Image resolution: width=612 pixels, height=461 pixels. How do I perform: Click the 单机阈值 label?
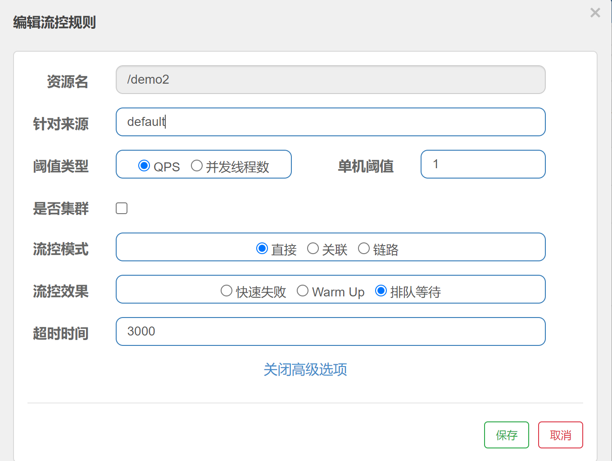pos(366,166)
